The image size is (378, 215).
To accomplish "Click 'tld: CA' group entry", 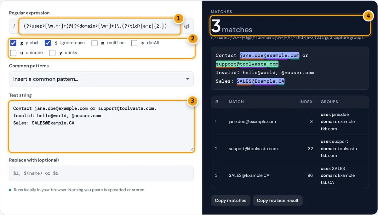I will tap(327, 182).
